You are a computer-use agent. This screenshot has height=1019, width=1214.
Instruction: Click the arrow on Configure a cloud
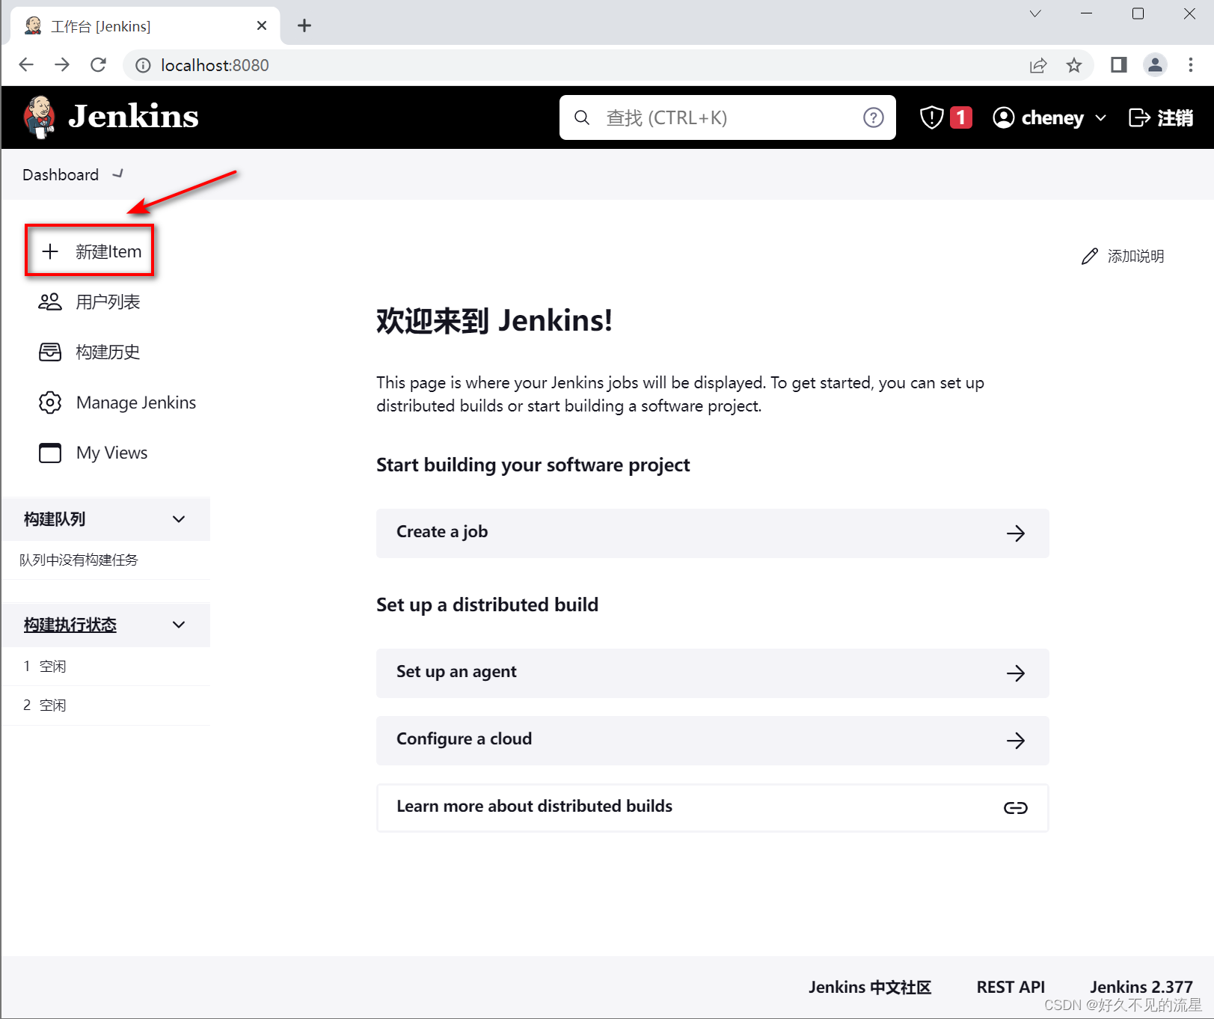[1016, 741]
